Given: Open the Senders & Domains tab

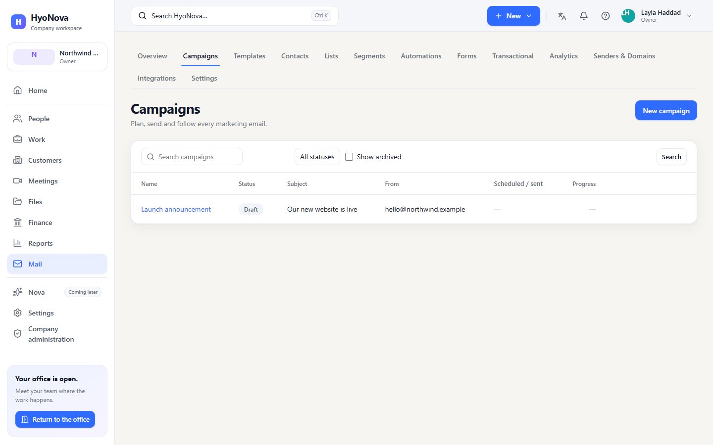Looking at the screenshot, I should click(x=624, y=56).
